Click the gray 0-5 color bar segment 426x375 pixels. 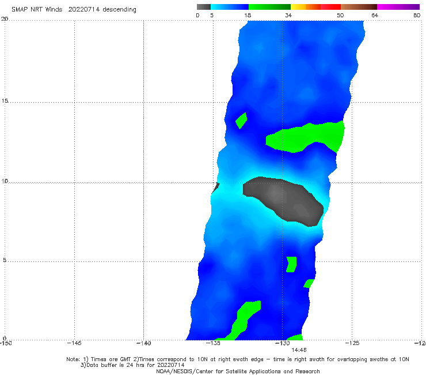[204, 7]
